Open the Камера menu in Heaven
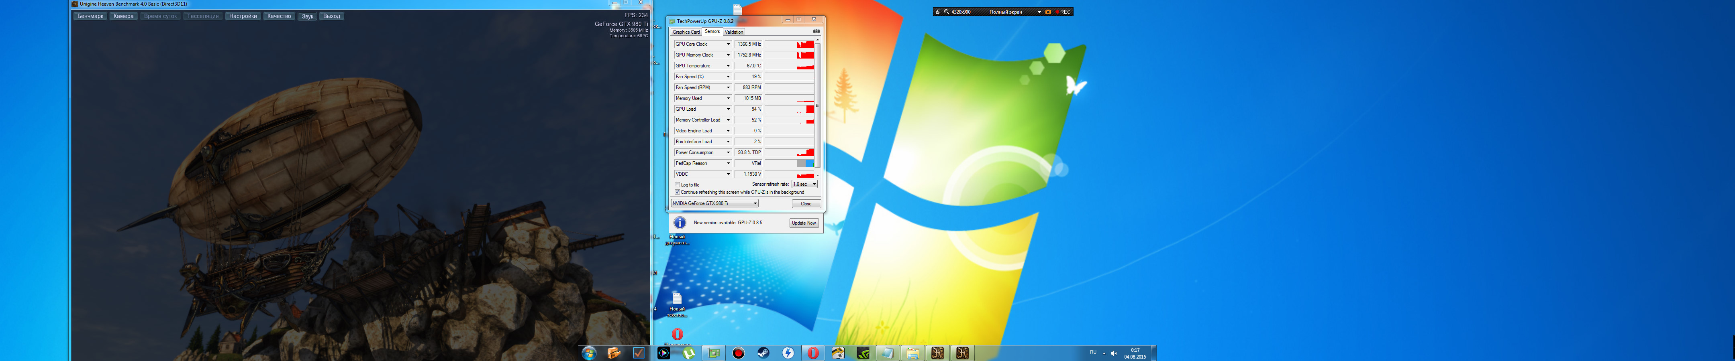 (123, 16)
